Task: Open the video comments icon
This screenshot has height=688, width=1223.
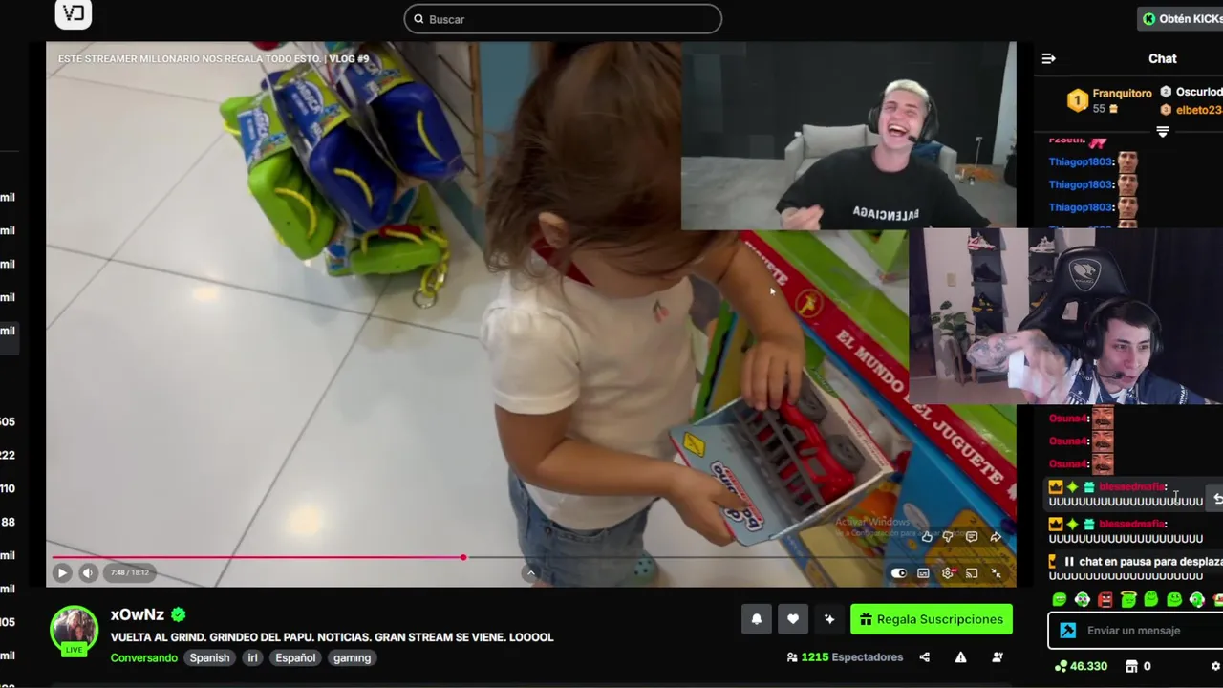Action: [x=972, y=537]
